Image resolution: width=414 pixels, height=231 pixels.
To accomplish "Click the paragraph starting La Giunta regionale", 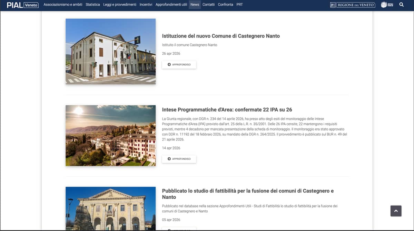I will [x=255, y=129].
